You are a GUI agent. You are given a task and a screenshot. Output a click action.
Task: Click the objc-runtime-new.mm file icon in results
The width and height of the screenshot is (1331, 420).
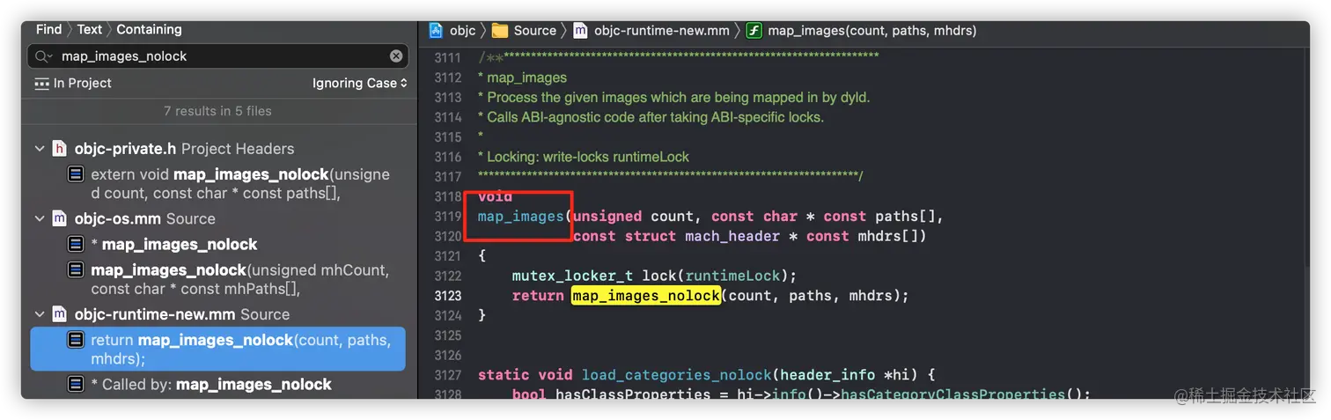(59, 314)
